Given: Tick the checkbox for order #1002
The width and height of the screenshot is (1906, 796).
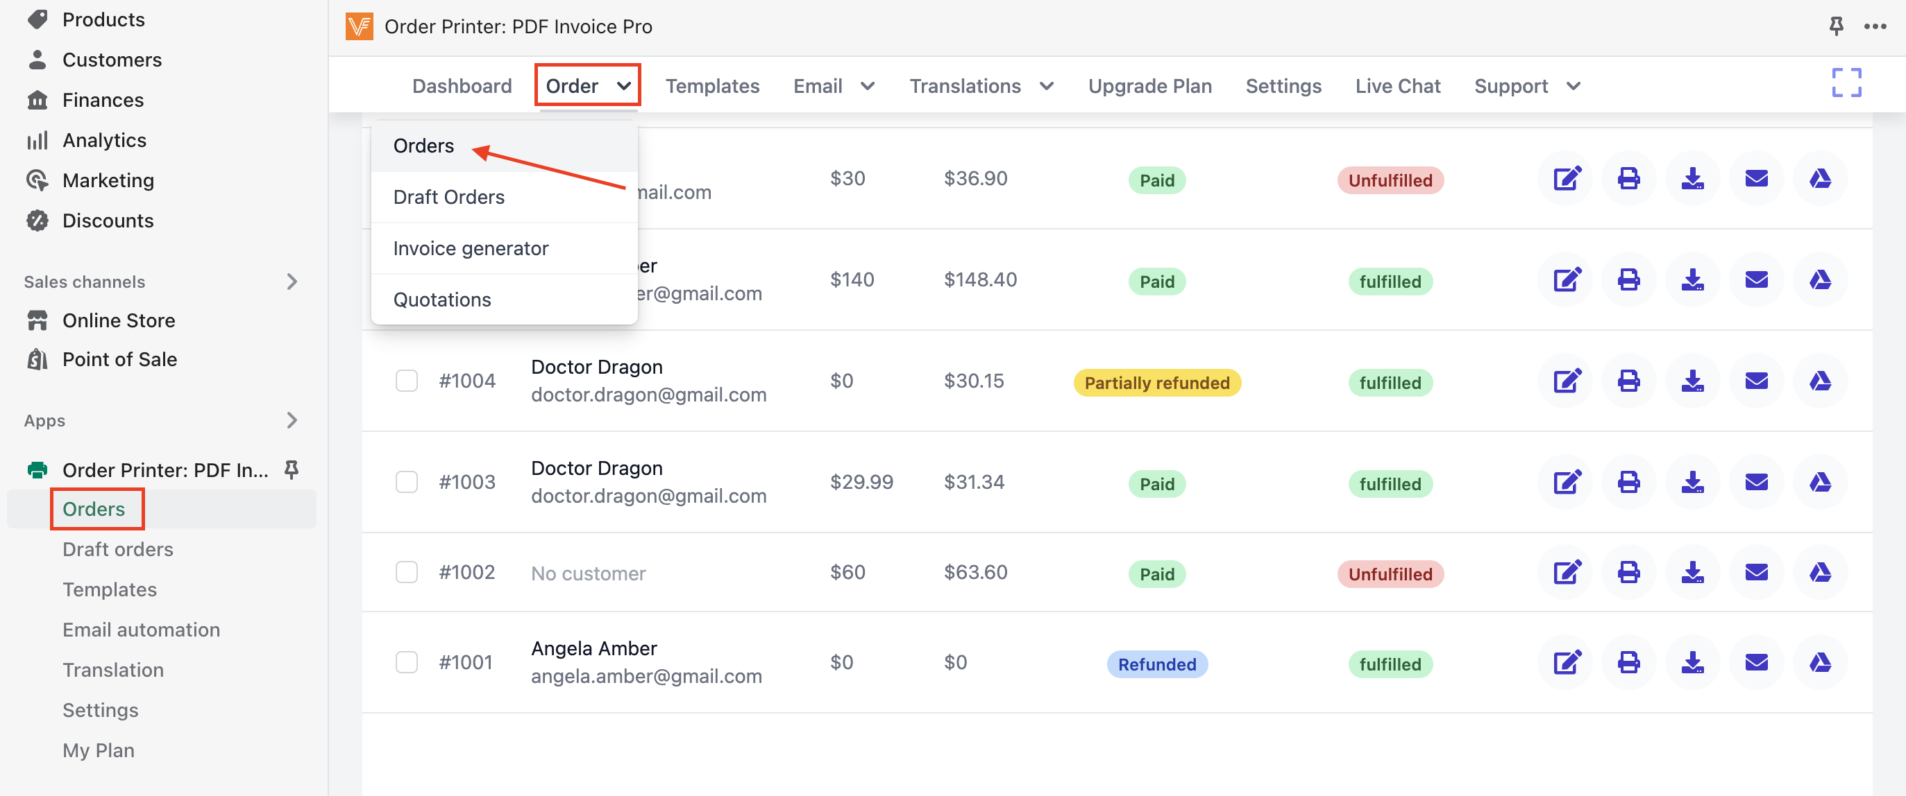Looking at the screenshot, I should pyautogui.click(x=406, y=573).
